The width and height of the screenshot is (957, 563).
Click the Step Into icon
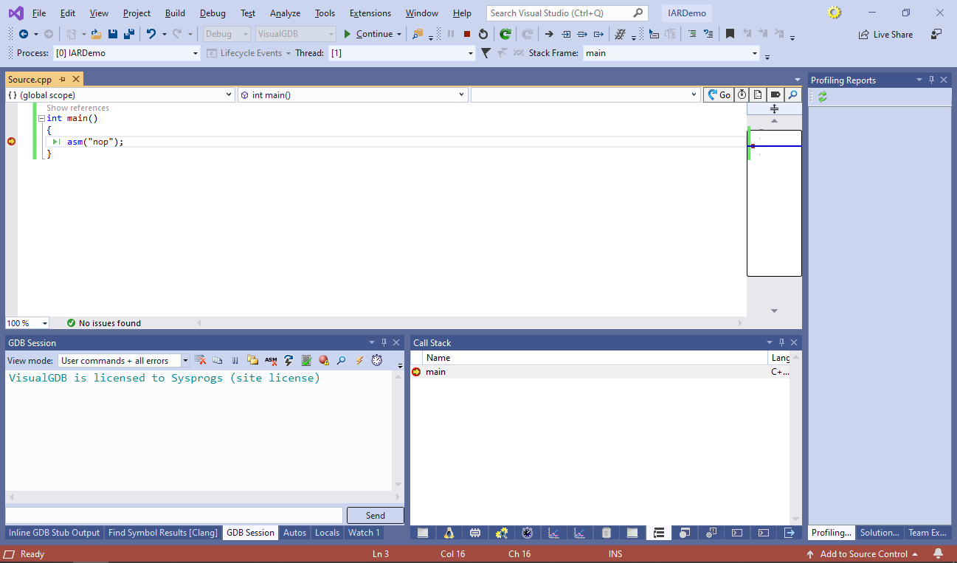(x=566, y=34)
